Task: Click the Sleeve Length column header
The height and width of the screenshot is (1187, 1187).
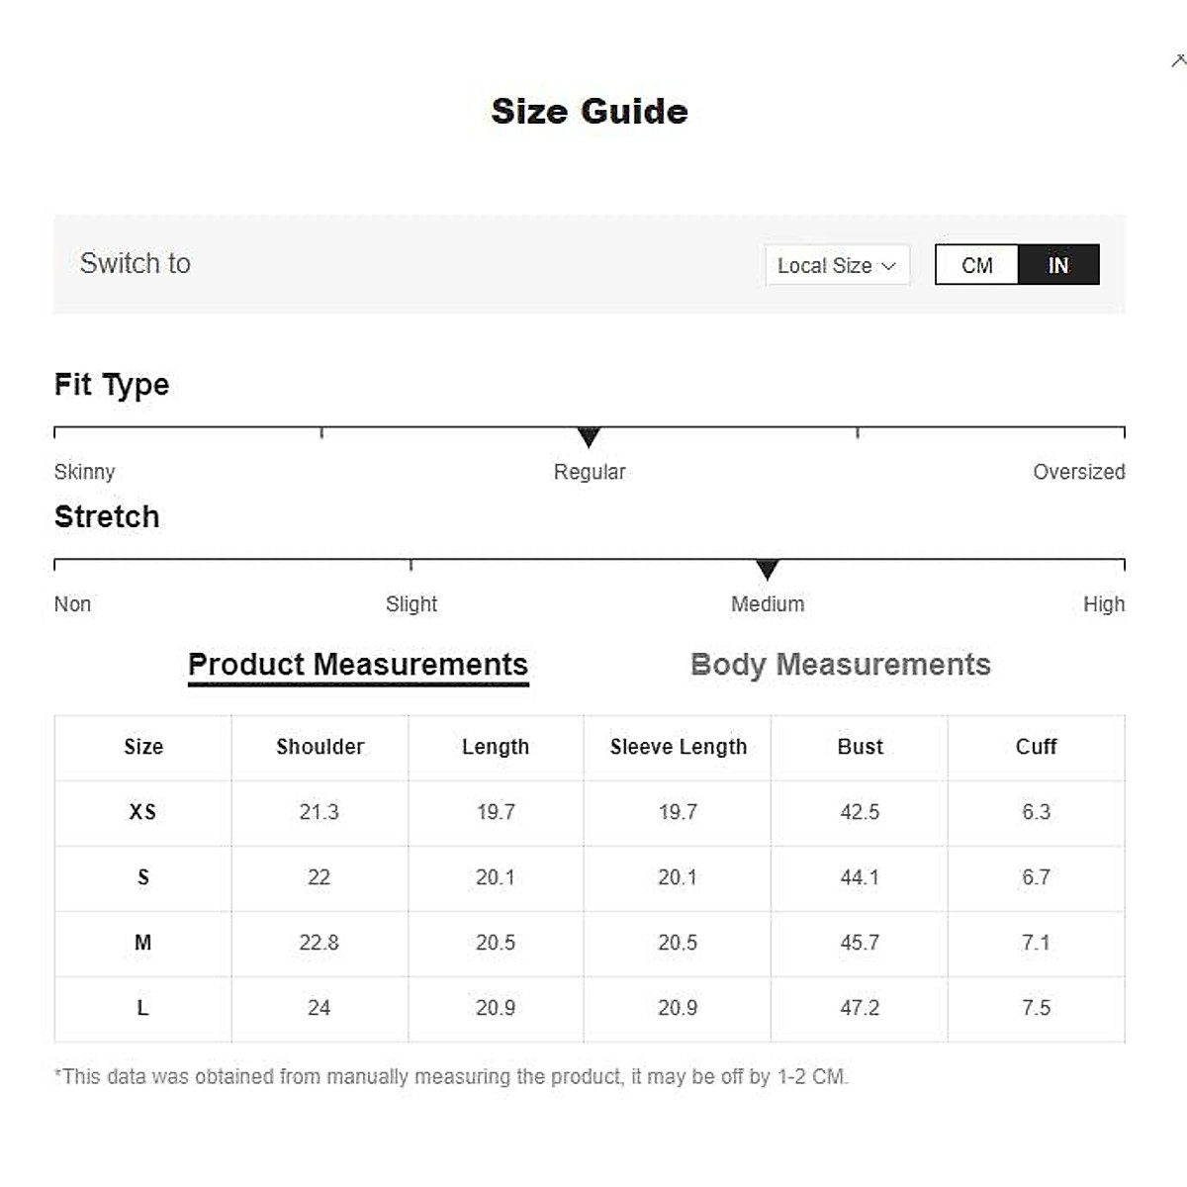Action: [678, 747]
